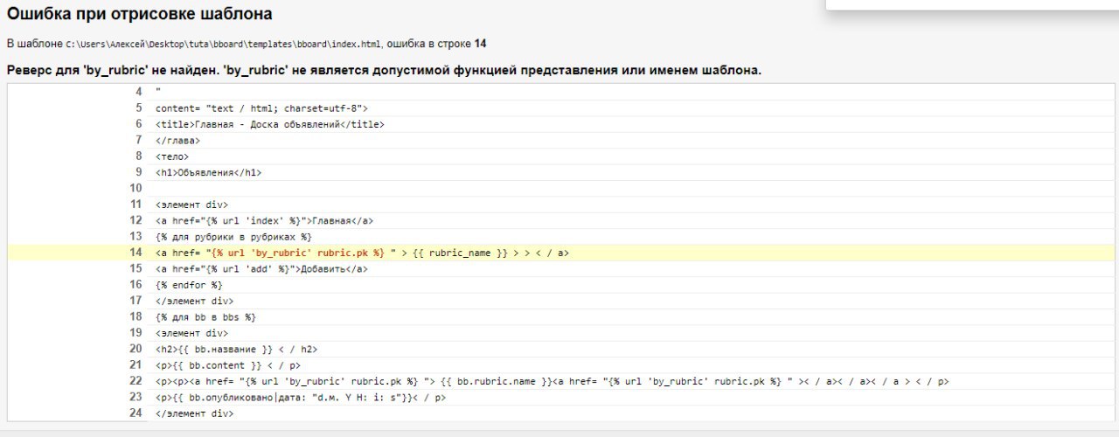The height and width of the screenshot is (437, 1119).
Task: Click the empty line's number 10
Action: click(136, 188)
